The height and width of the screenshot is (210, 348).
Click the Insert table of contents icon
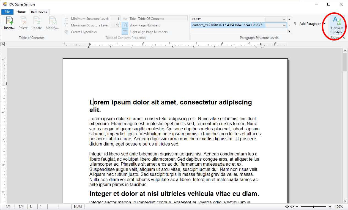pyautogui.click(x=9, y=21)
